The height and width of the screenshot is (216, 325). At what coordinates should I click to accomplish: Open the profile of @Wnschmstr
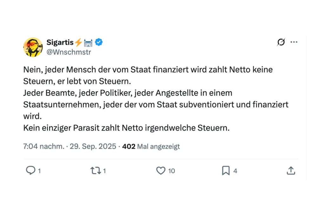coord(69,52)
